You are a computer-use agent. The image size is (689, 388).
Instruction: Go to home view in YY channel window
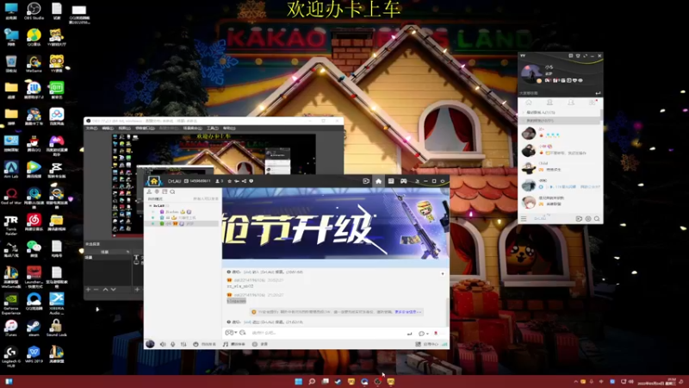(378, 181)
